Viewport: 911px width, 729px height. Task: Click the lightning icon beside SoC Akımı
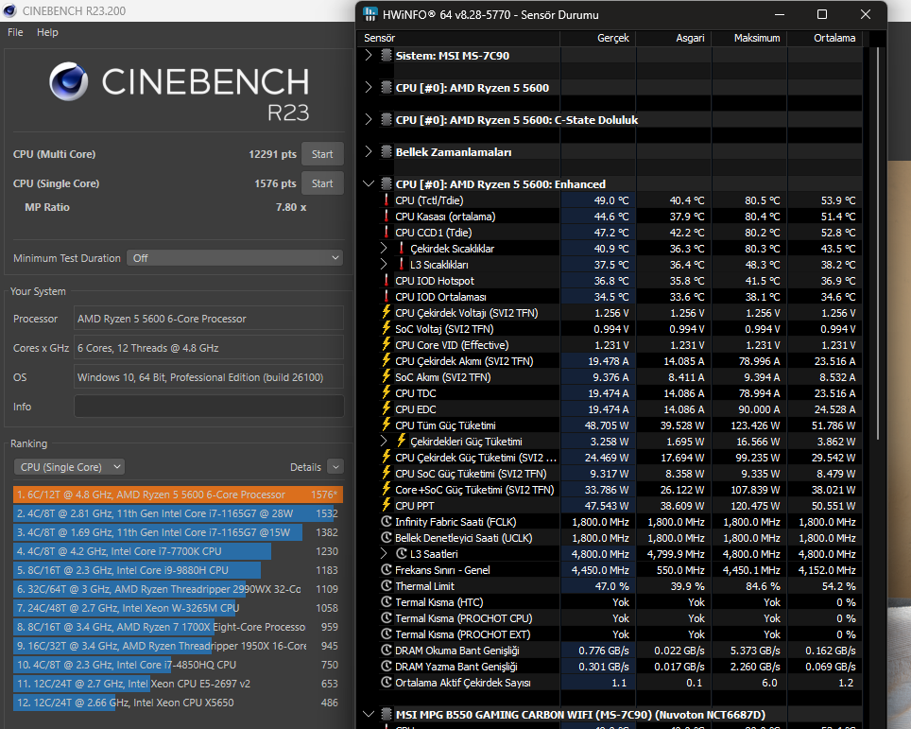387,376
